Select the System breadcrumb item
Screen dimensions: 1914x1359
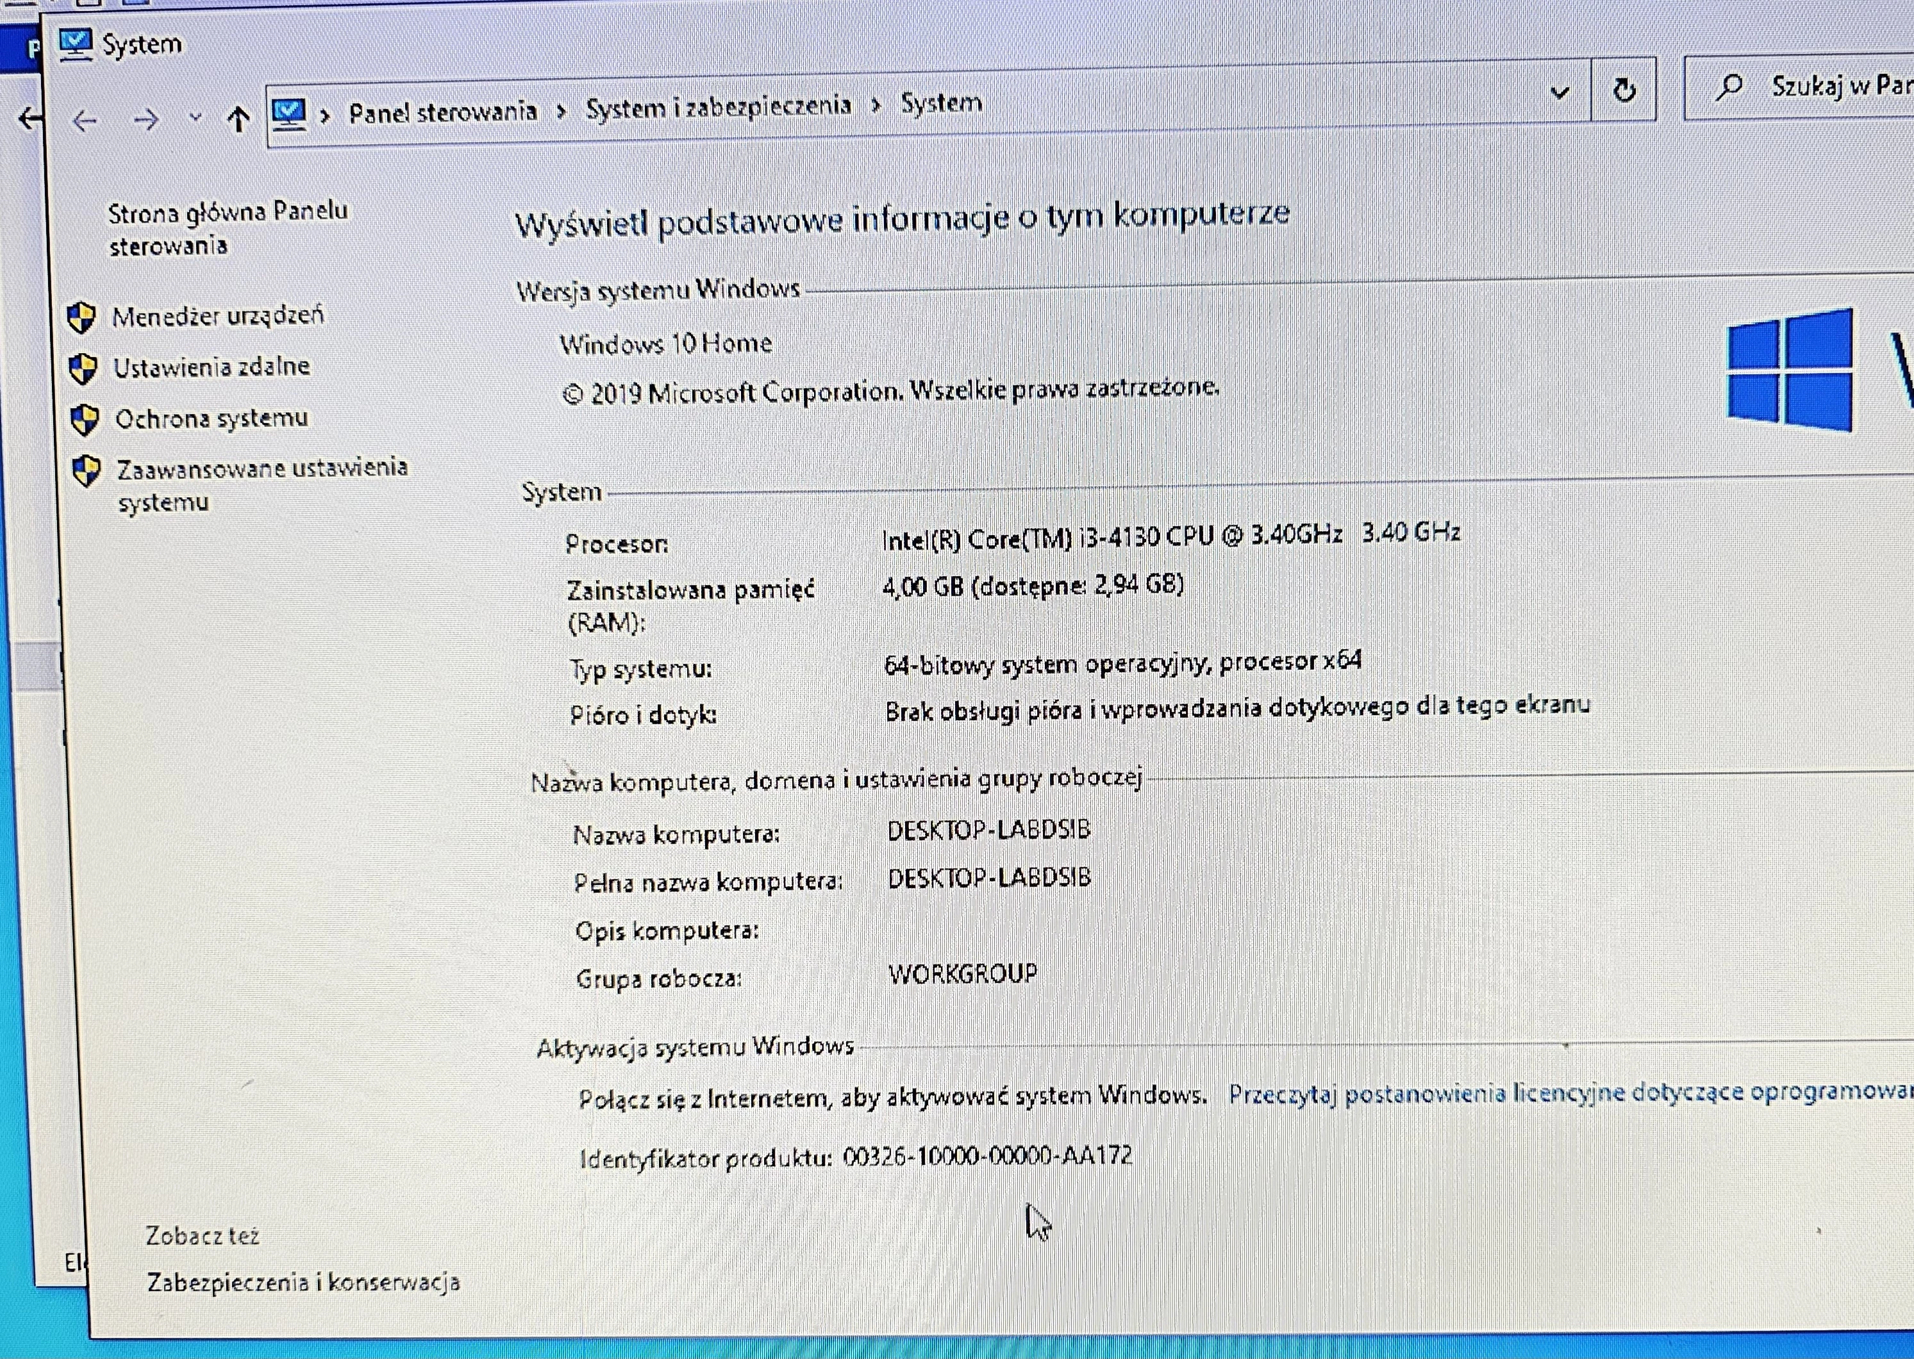pos(942,104)
